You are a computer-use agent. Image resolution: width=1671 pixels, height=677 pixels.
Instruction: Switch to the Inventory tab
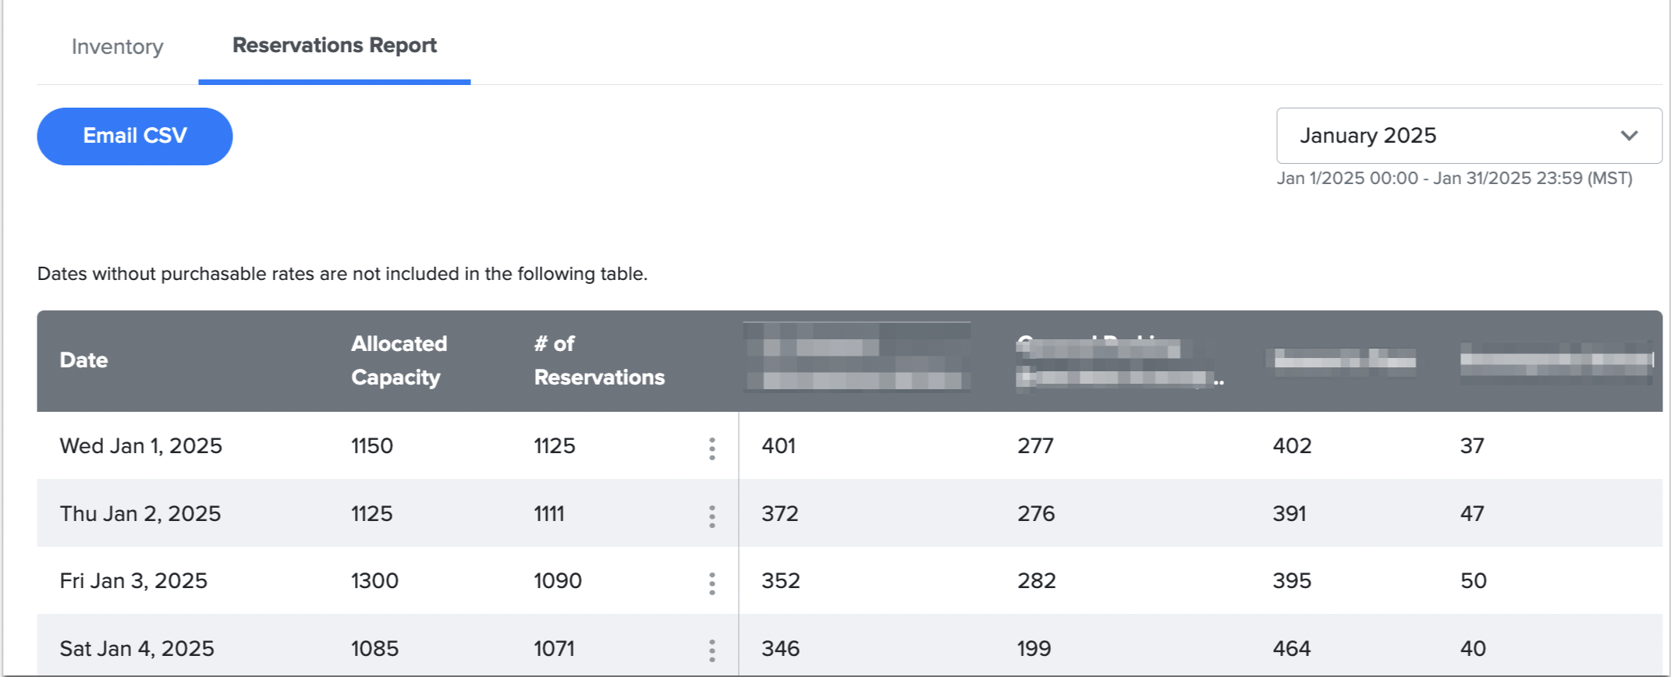pos(118,47)
